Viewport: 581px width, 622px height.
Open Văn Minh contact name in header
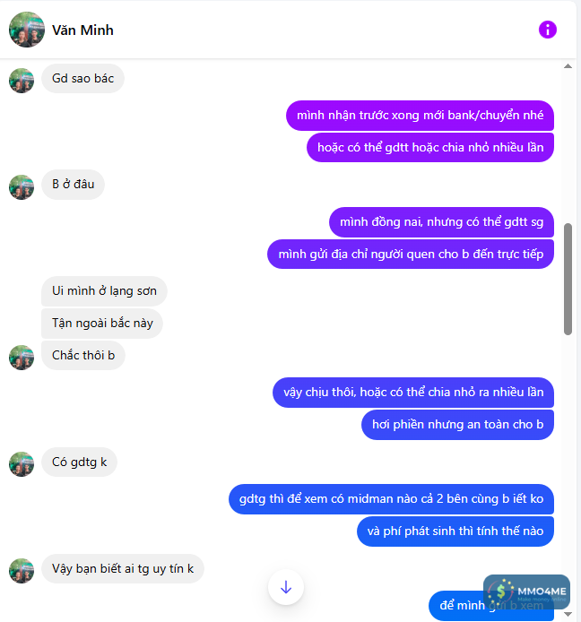point(82,30)
